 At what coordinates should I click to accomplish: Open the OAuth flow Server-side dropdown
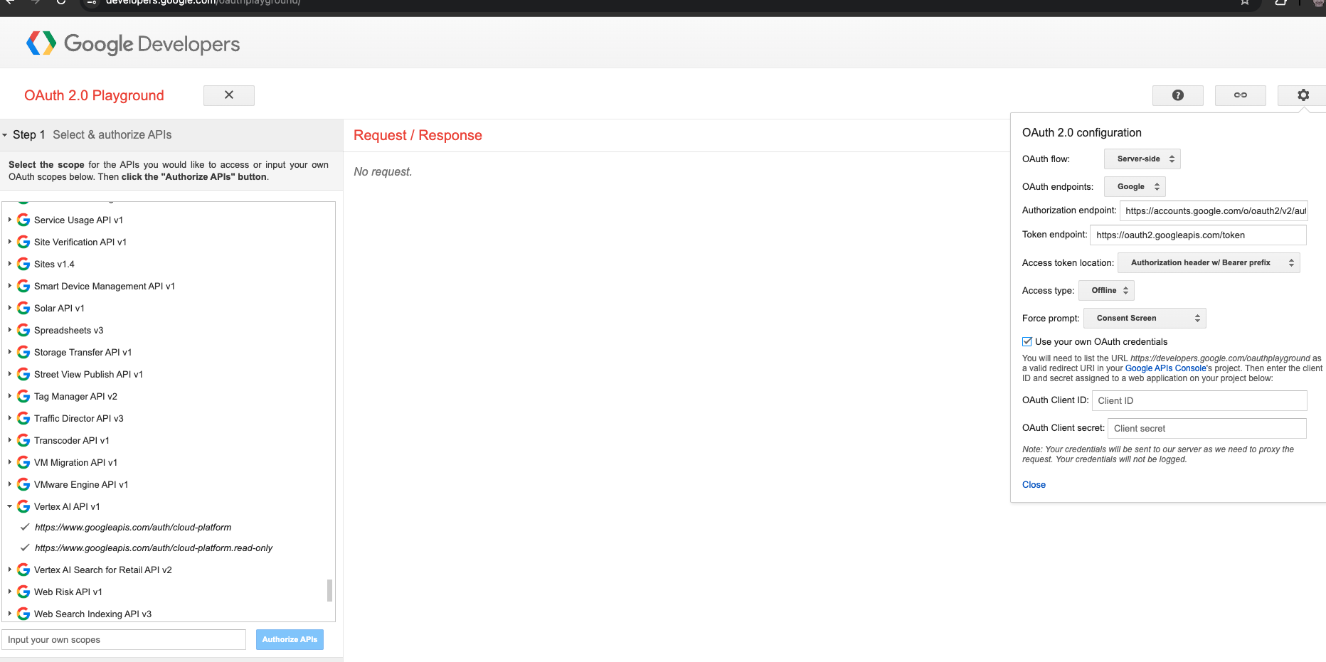click(x=1142, y=159)
